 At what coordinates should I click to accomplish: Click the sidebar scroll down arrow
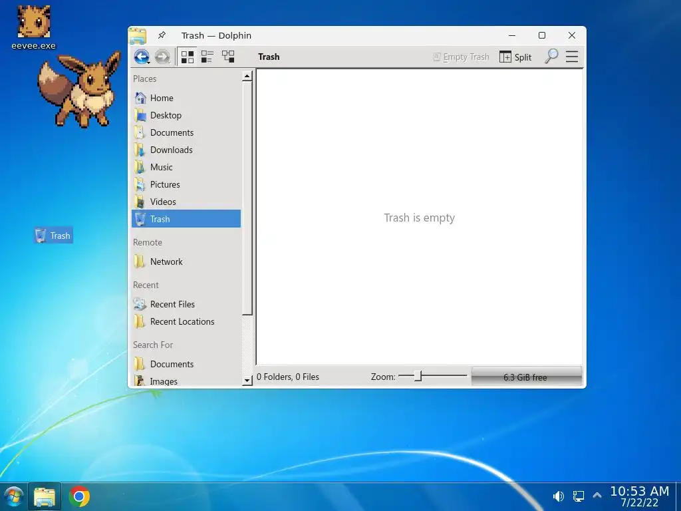(x=247, y=381)
